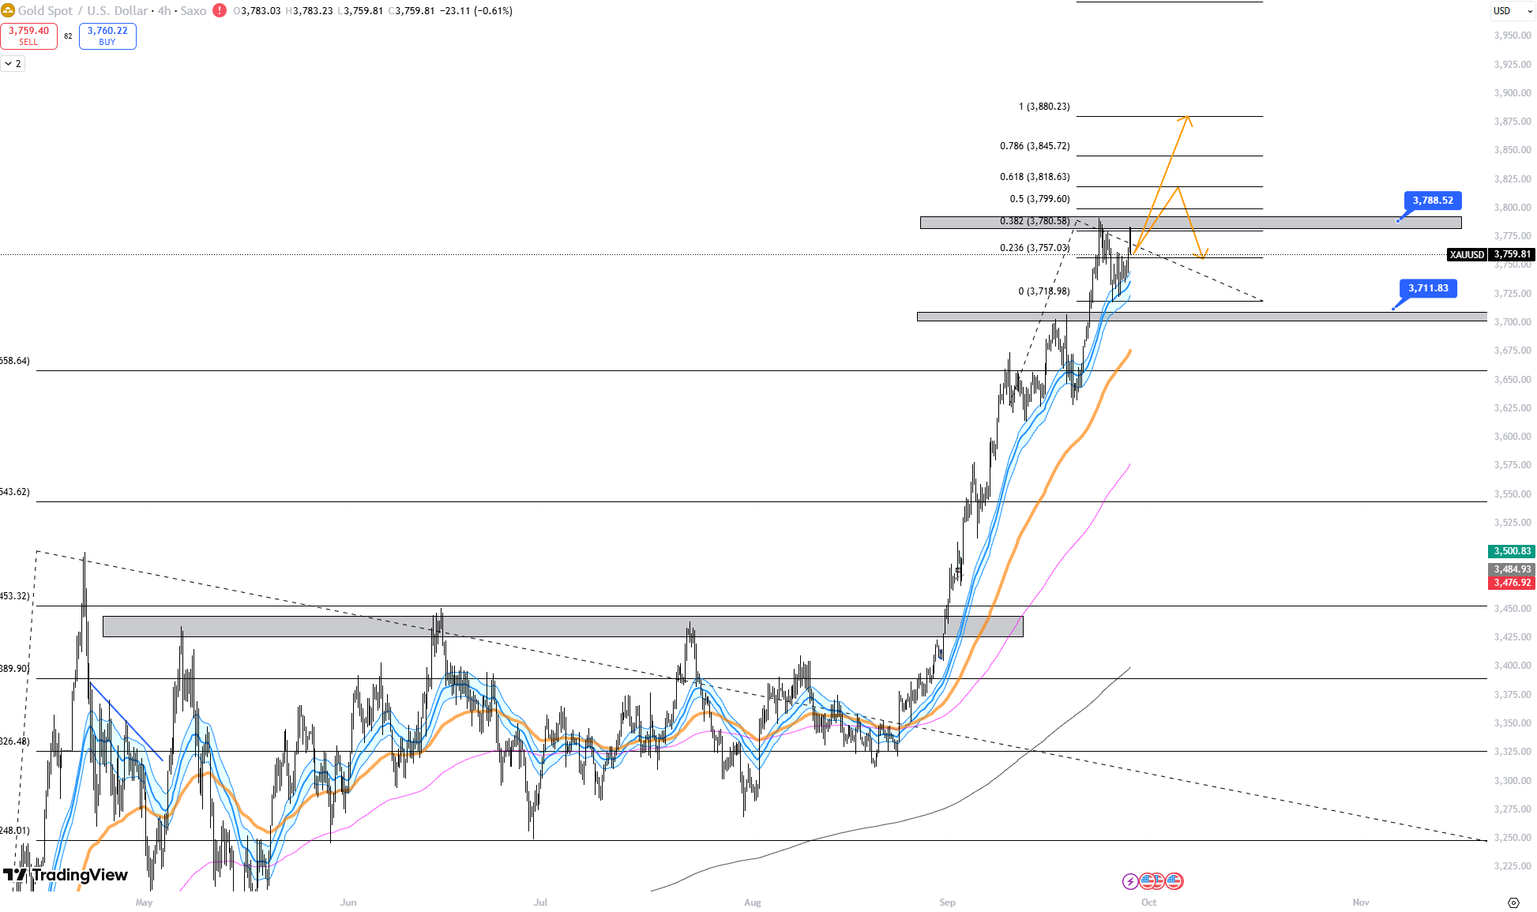Click the Gold Spot / U.S. Dollar title
This screenshot has width=1537, height=912.
pyautogui.click(x=83, y=11)
